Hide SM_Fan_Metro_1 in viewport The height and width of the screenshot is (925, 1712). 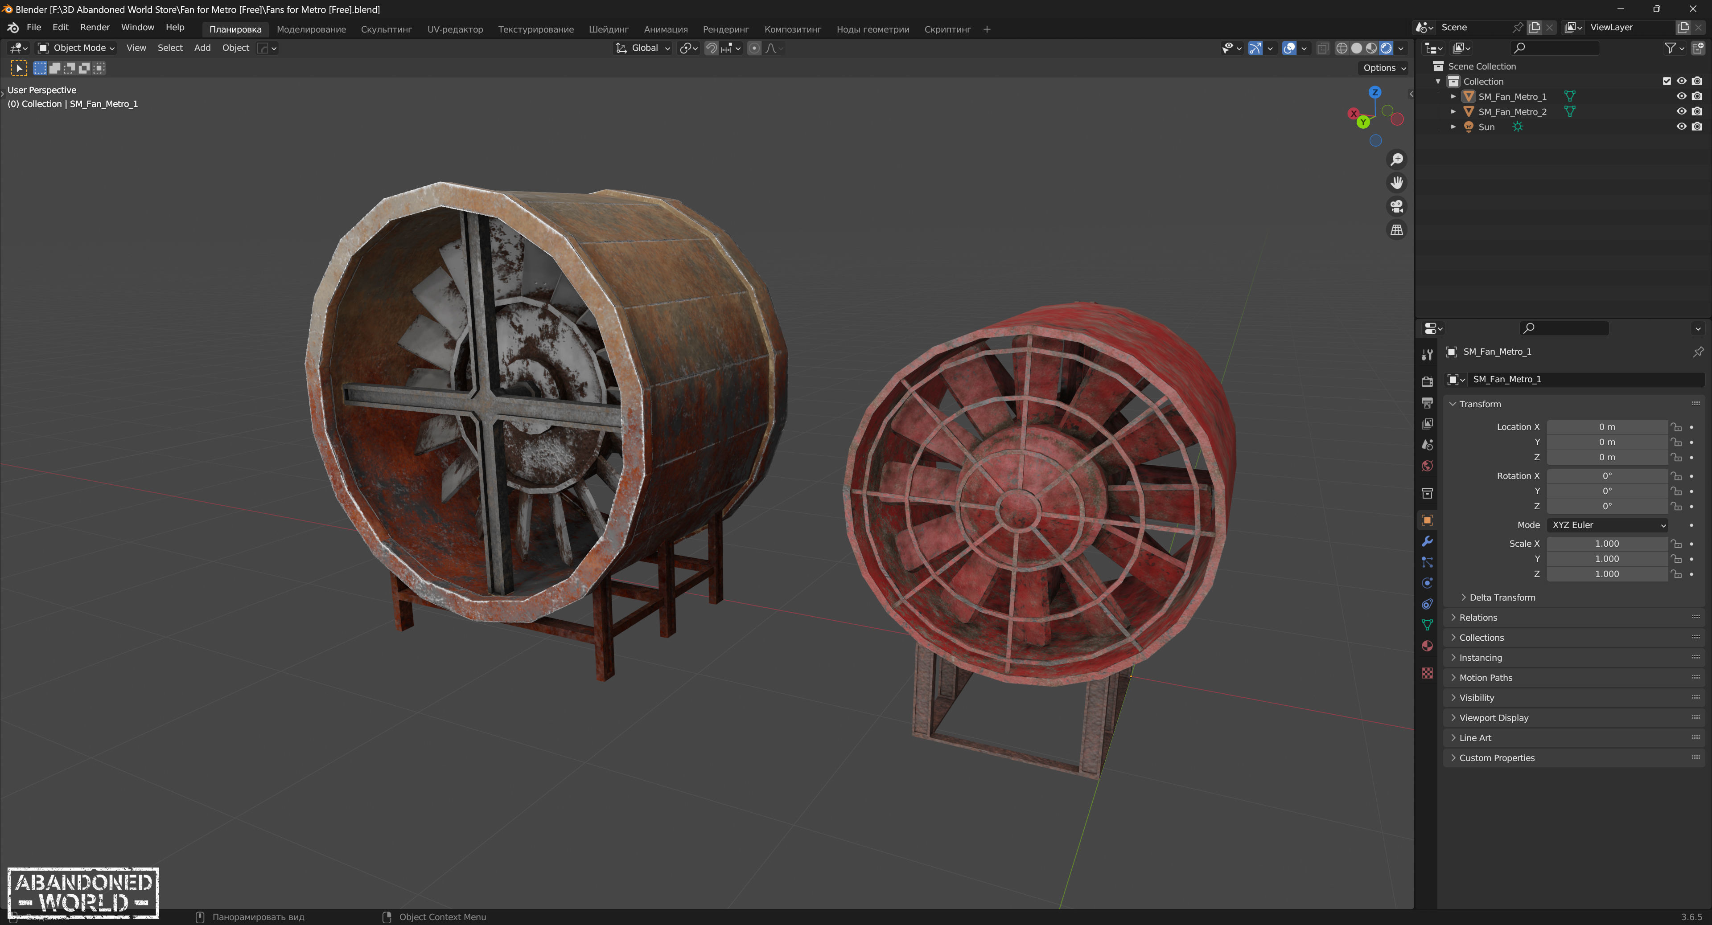click(x=1681, y=96)
